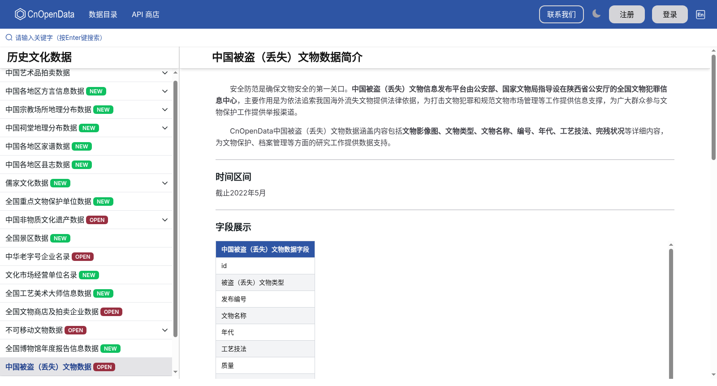Open 全国工艺美术大师信息数据 item
717x386 pixels.
[x=86, y=293]
